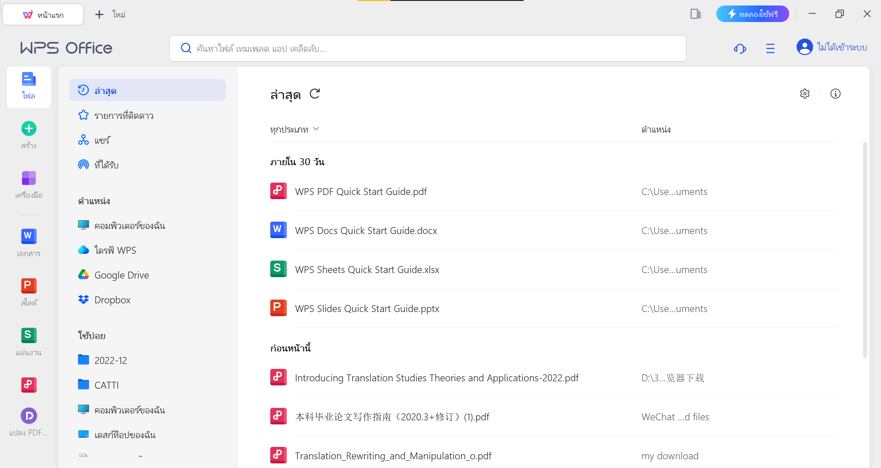
Task: Click the info icon at top right
Action: coord(835,94)
